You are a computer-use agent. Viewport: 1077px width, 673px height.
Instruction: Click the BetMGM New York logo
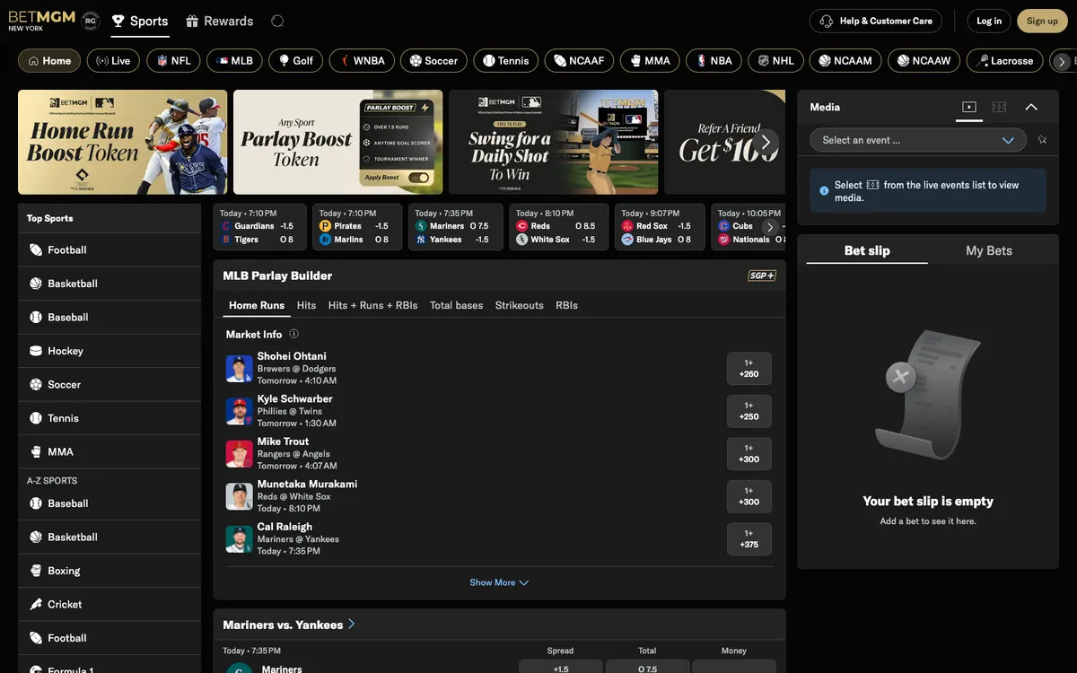41,21
